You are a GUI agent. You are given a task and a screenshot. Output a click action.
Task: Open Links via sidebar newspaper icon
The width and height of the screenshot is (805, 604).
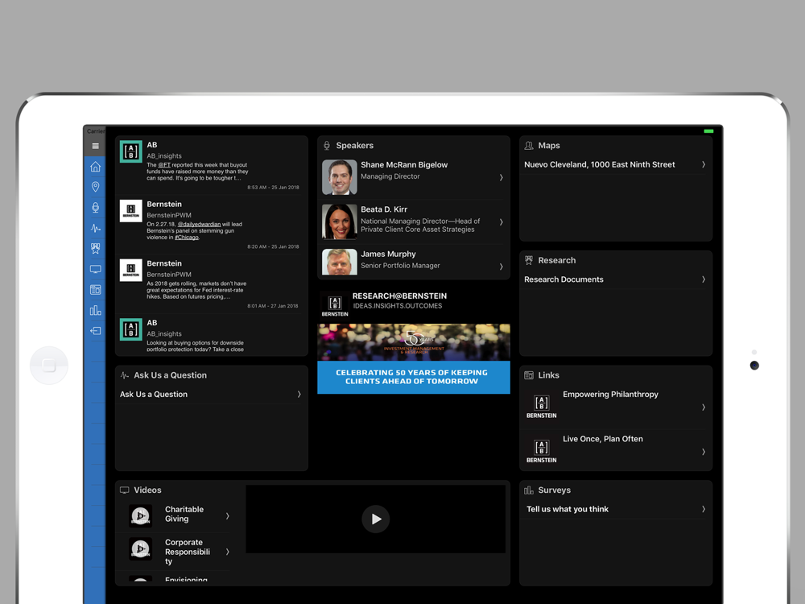click(x=96, y=290)
